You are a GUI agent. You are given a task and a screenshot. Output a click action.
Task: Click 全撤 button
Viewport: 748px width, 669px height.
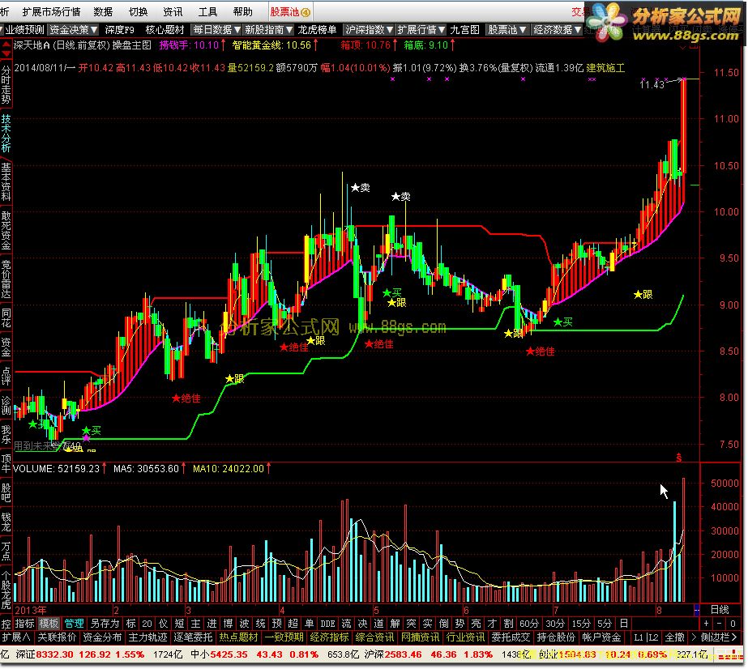point(674,637)
